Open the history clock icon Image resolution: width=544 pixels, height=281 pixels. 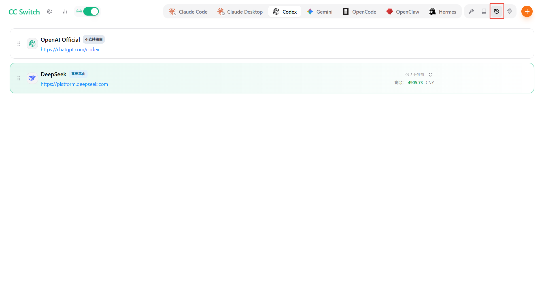497,11
